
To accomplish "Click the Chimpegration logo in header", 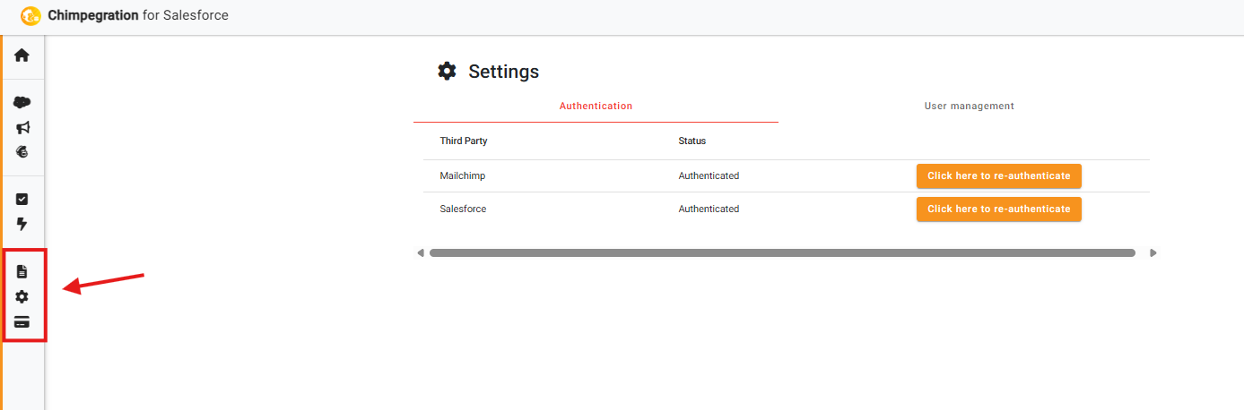I will pyautogui.click(x=30, y=15).
